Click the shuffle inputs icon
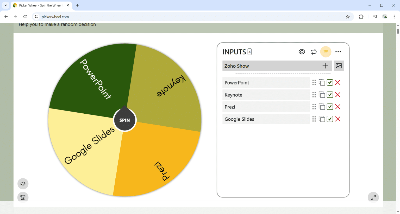The width and height of the screenshot is (400, 214). click(314, 51)
